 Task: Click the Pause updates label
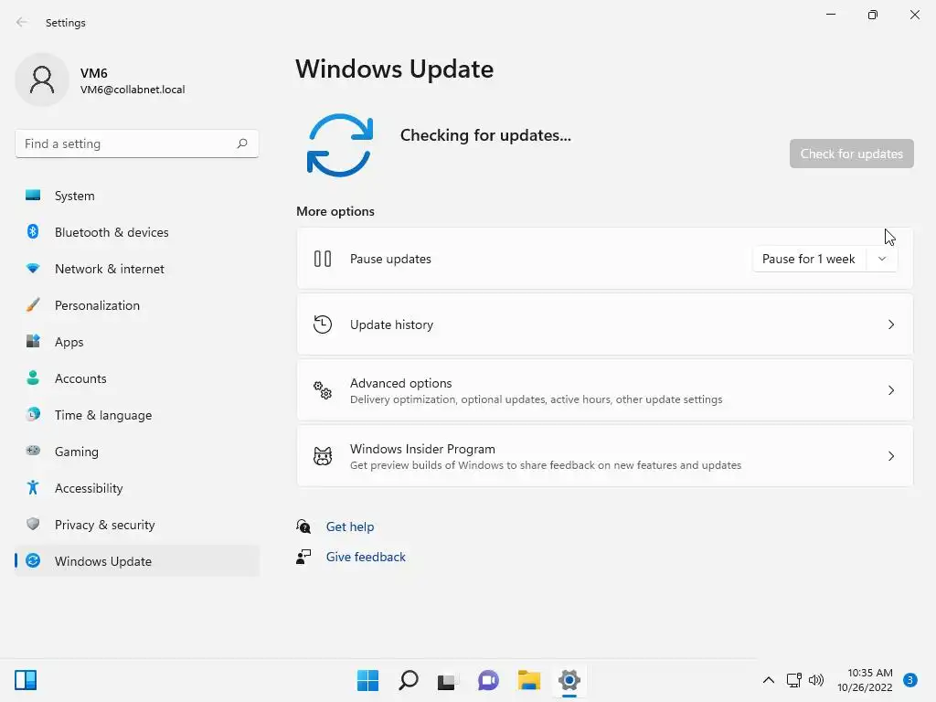[x=390, y=259]
